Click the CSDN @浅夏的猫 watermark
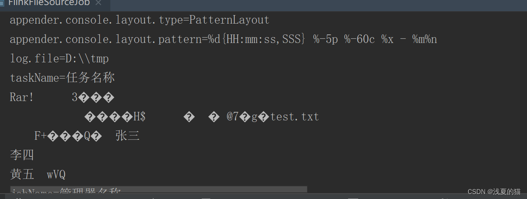Image resolution: width=527 pixels, height=199 pixels. pyautogui.click(x=494, y=192)
